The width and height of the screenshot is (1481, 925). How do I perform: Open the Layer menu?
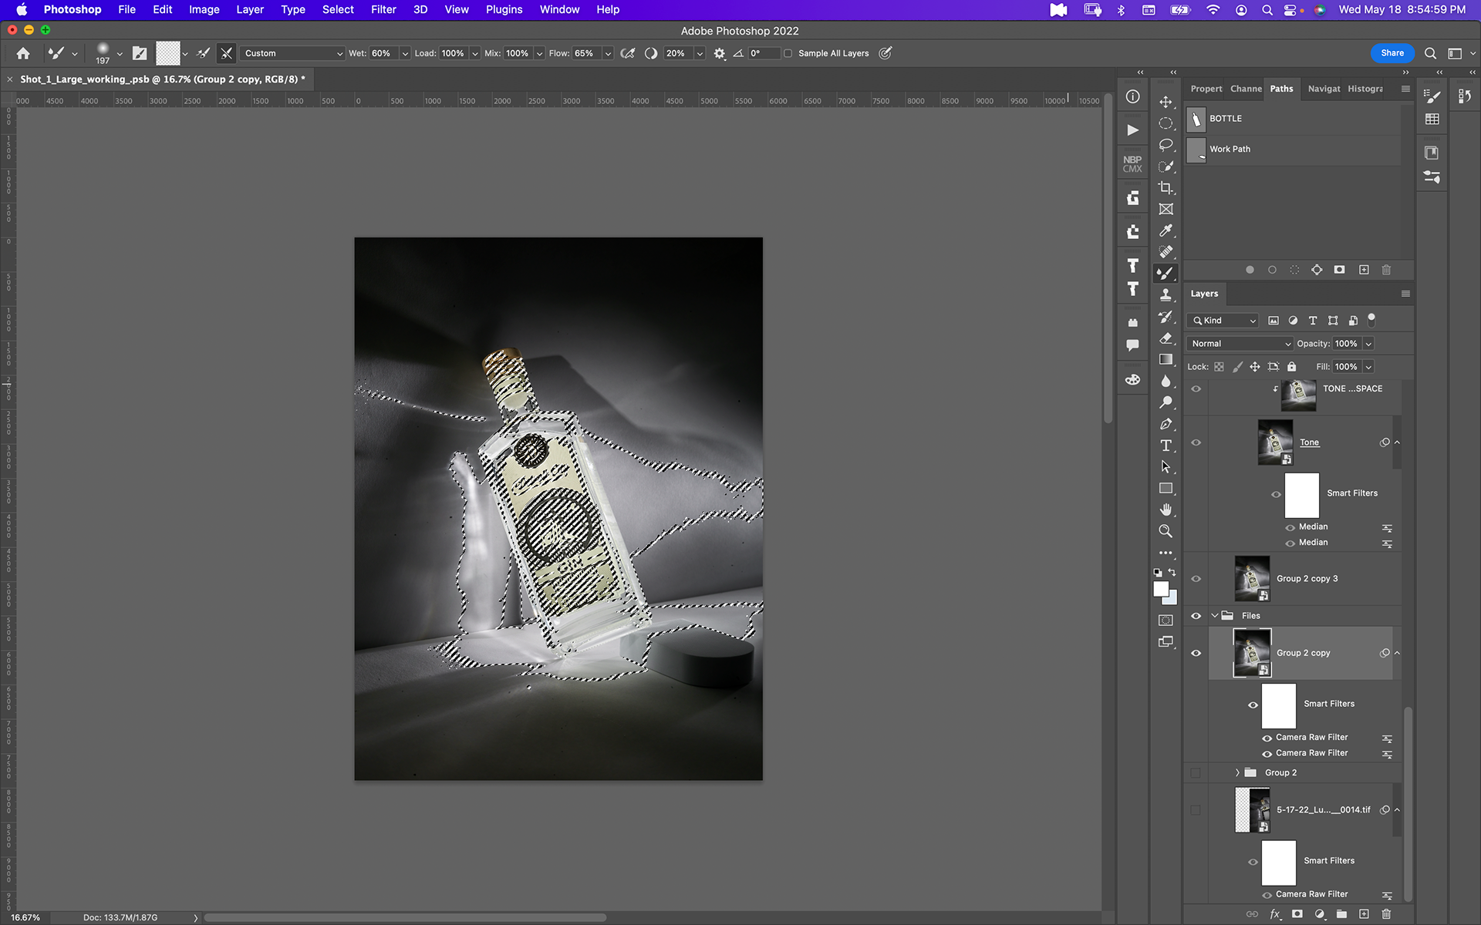pos(250,9)
